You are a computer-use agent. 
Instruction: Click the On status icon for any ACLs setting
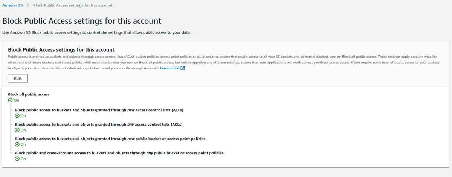pyautogui.click(x=17, y=130)
